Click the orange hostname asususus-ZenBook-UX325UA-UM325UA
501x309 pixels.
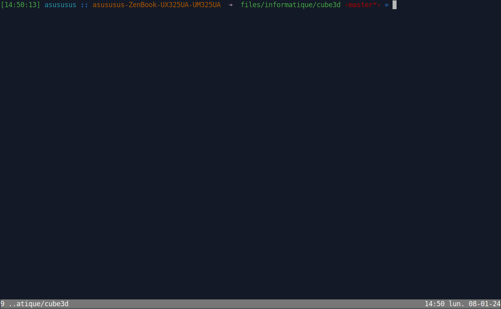(156, 5)
